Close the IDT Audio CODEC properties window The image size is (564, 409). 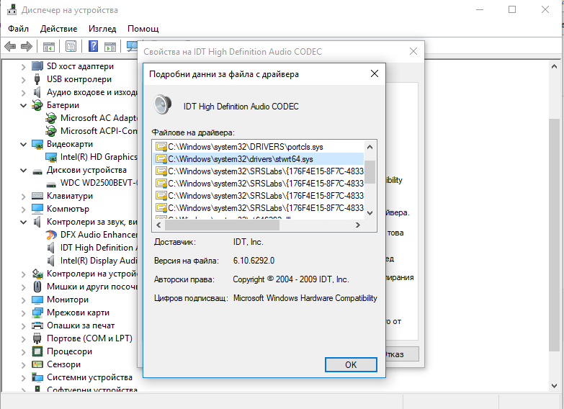pyautogui.click(x=413, y=51)
